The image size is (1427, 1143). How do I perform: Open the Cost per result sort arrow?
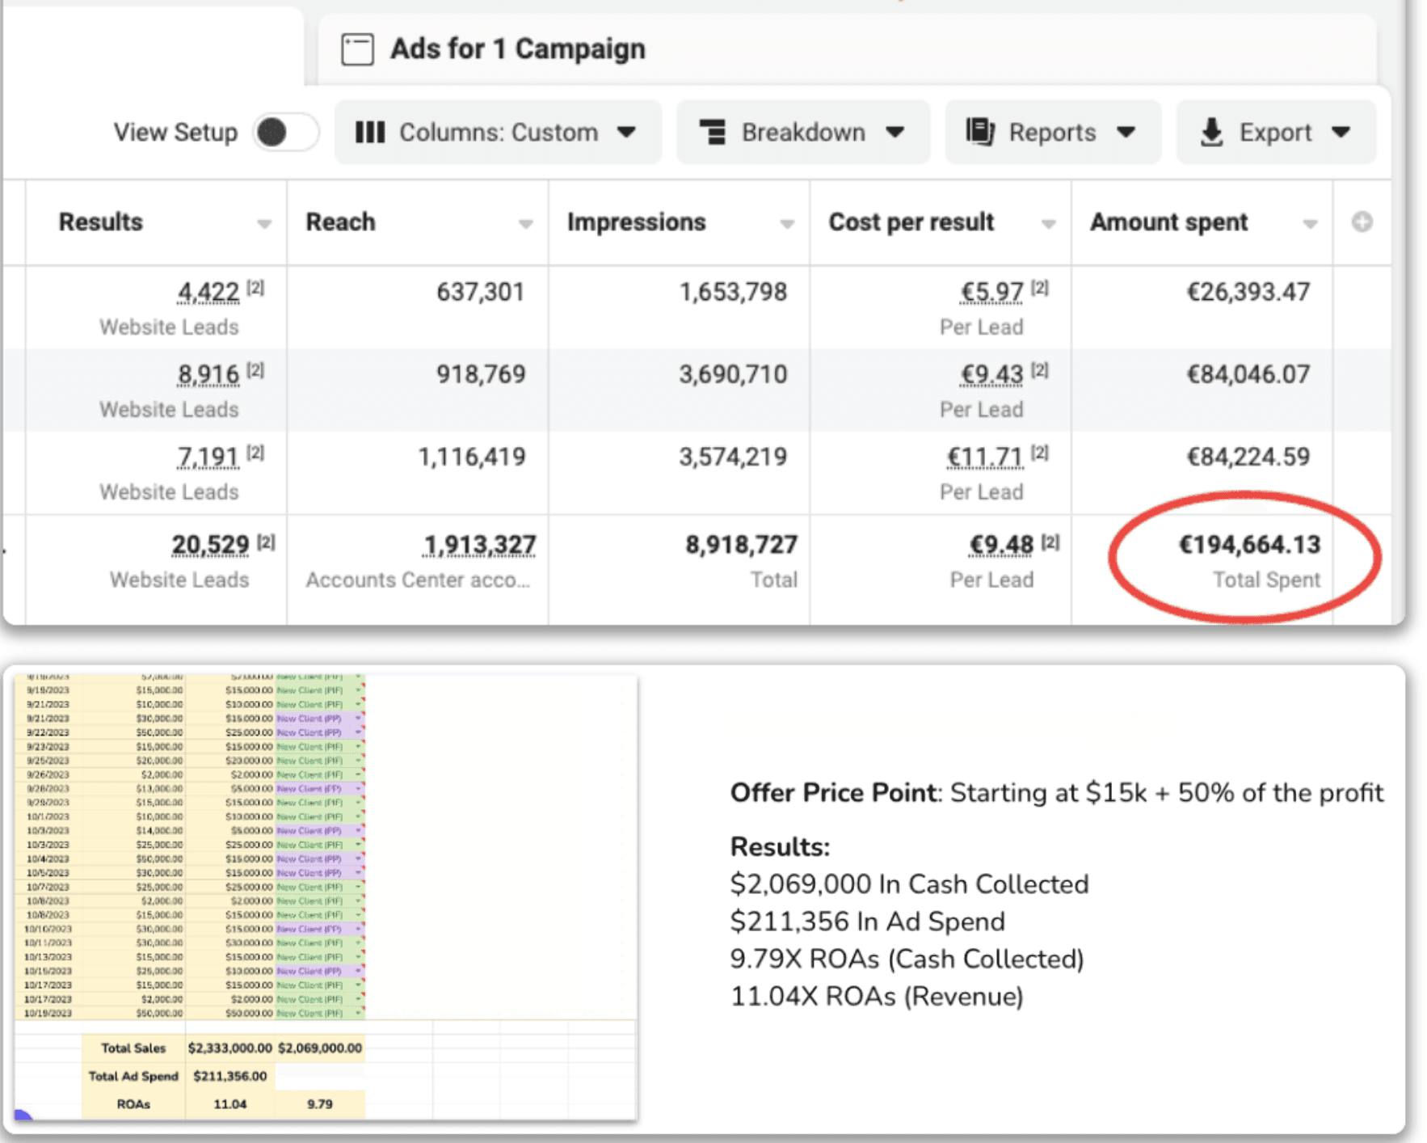pos(1048,224)
